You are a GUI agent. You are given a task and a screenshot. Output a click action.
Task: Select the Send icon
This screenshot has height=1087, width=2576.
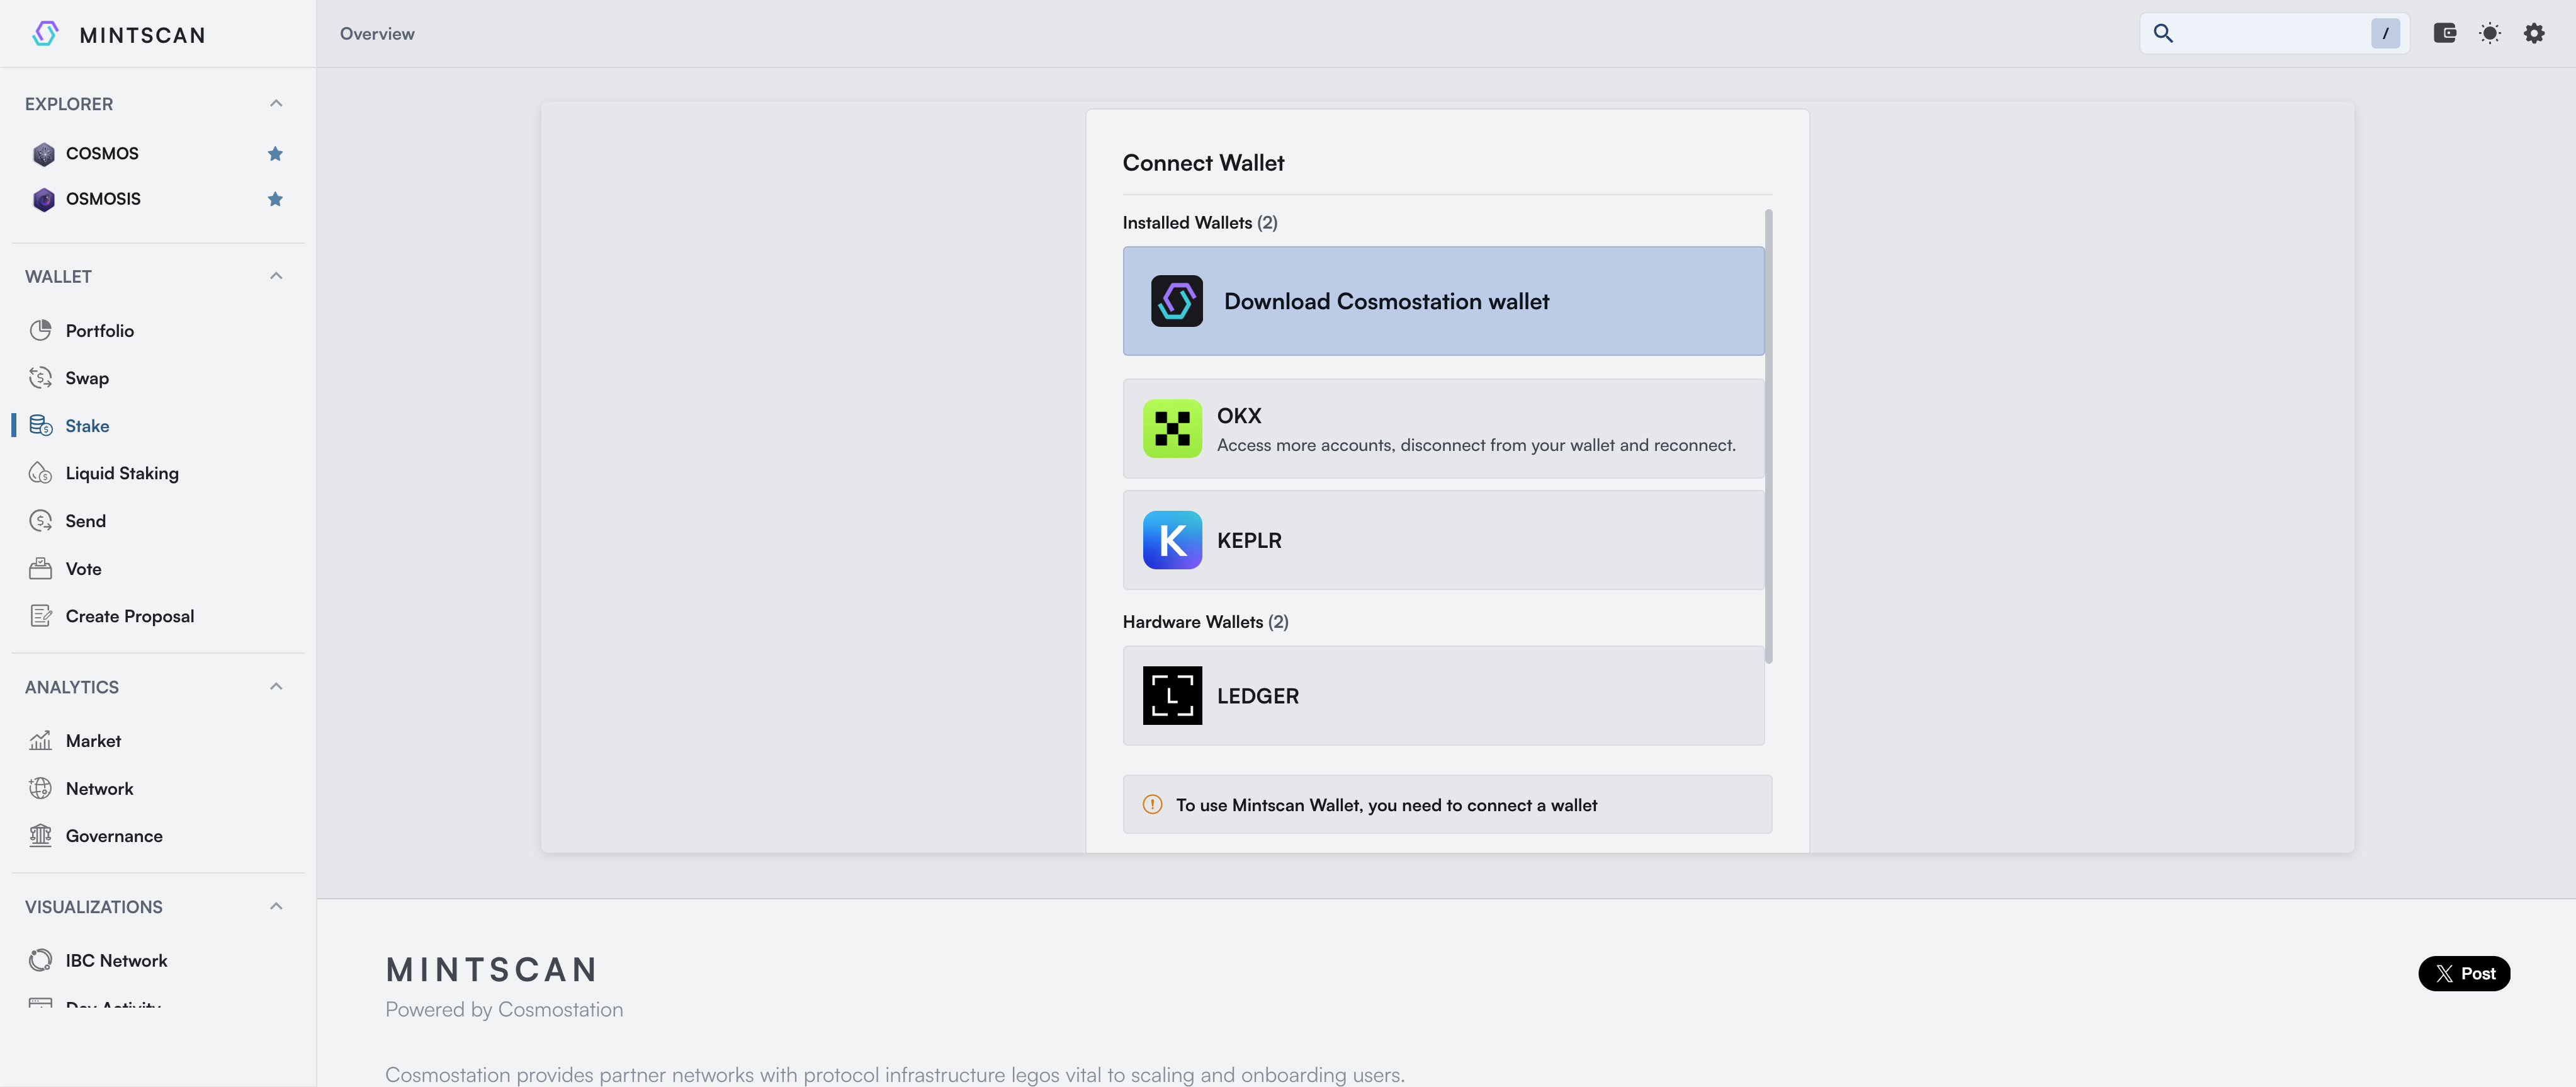click(41, 520)
